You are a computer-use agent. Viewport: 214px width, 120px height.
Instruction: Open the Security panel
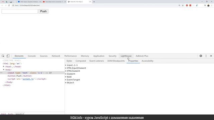point(112,56)
